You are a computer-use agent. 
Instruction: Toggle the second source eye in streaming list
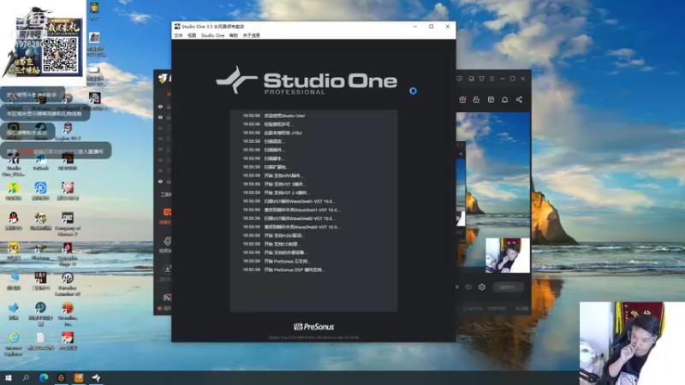click(x=160, y=117)
